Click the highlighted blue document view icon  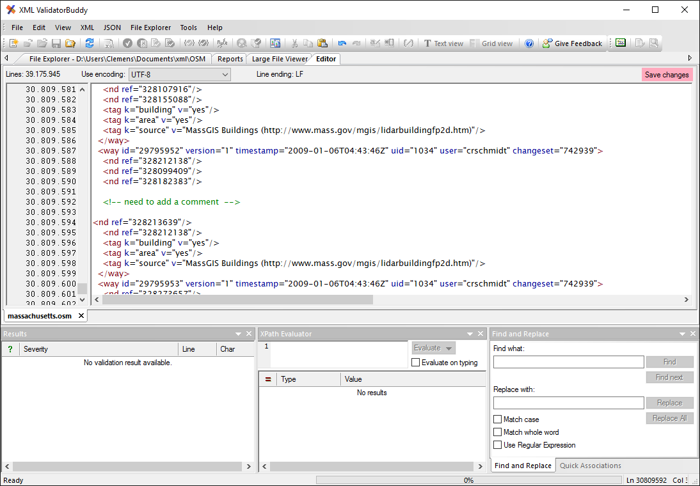[275, 43]
